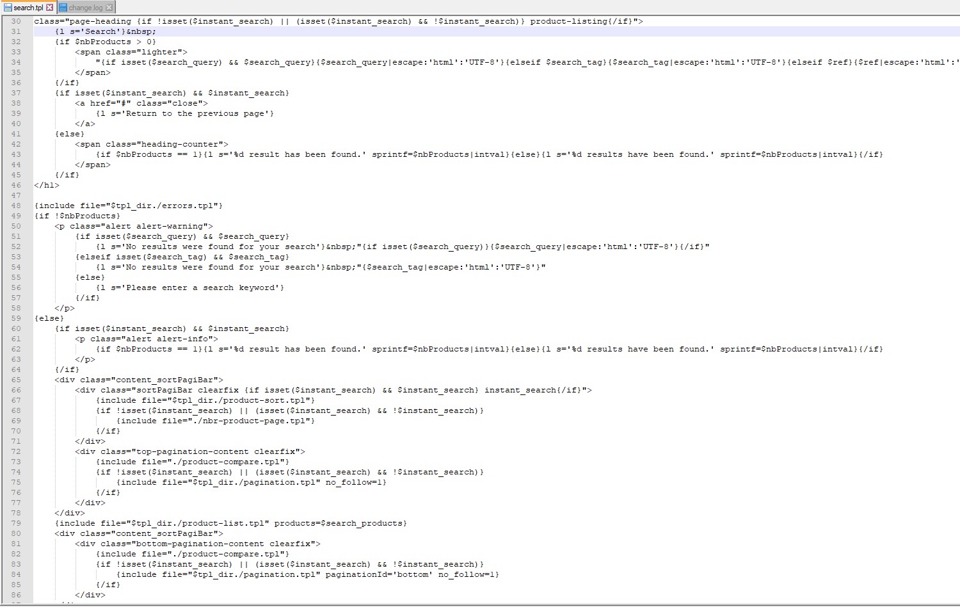960x607 pixels.
Task: Click line number 79 in the margin
Action: point(16,523)
